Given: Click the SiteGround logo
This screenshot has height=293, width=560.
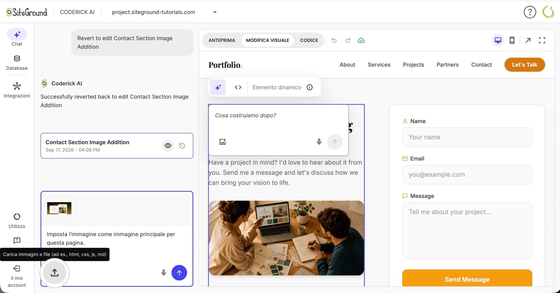Looking at the screenshot, I should tap(27, 12).
